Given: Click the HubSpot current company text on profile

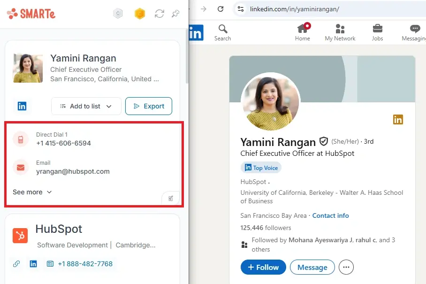Looking at the screenshot, I should (253, 182).
